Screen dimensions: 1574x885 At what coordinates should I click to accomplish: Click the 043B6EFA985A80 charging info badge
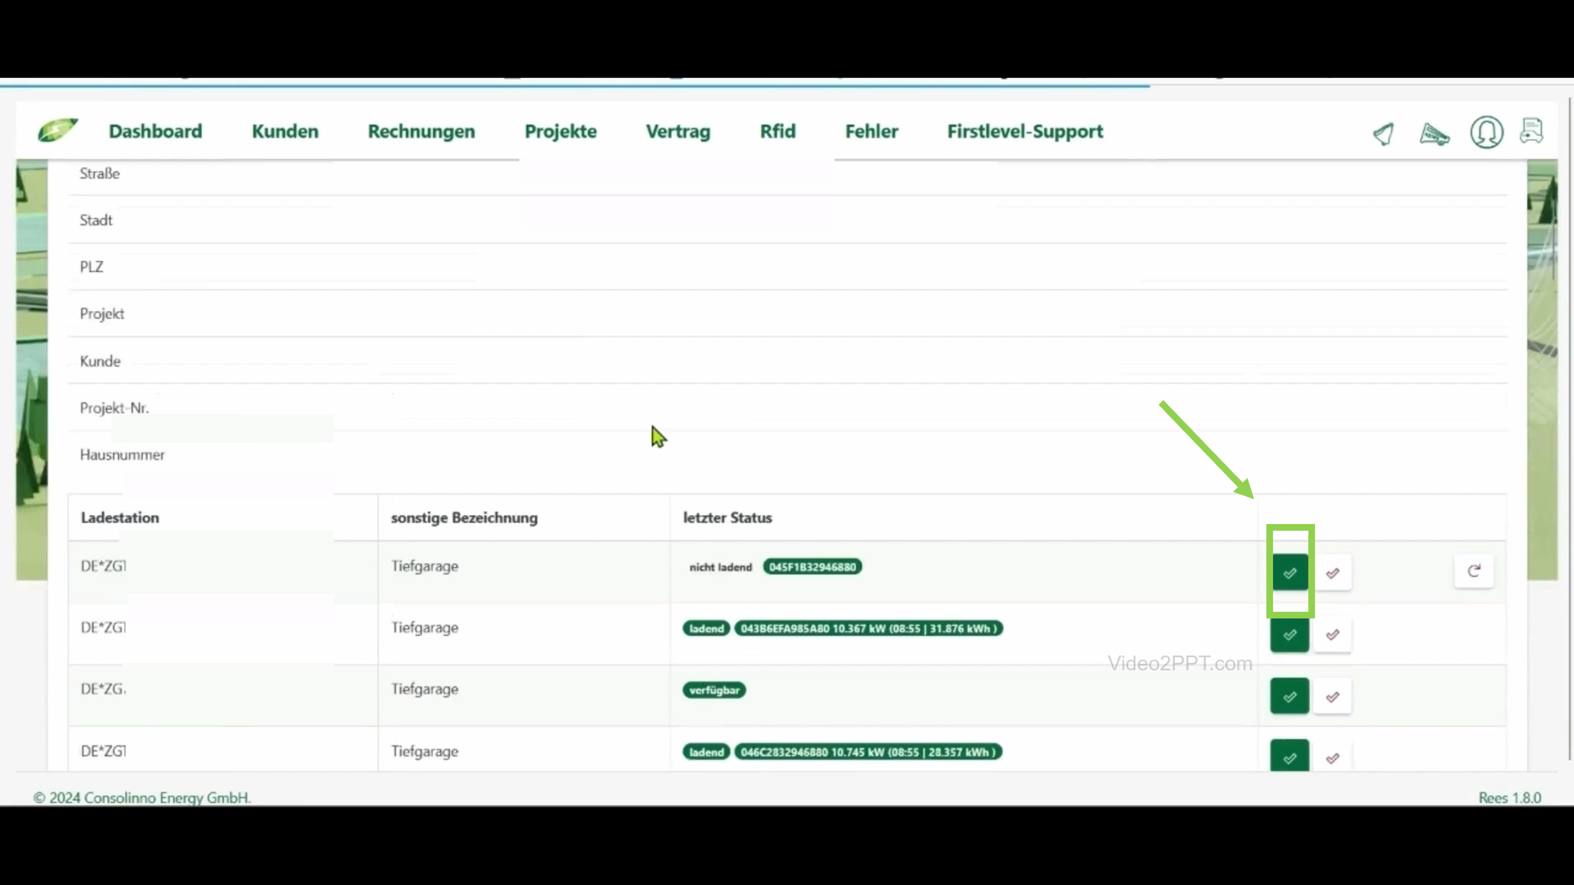click(x=868, y=628)
